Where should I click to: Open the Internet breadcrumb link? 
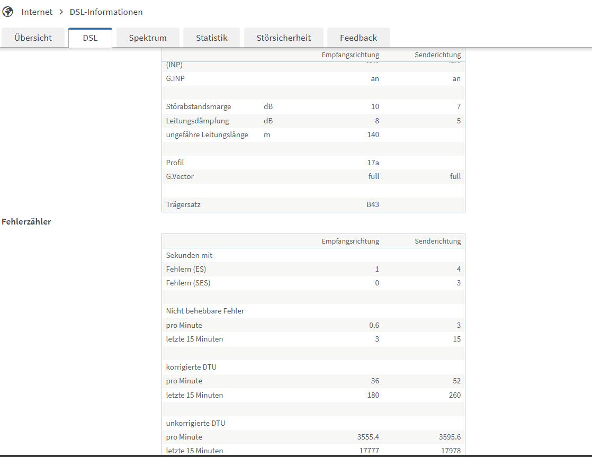pyautogui.click(x=37, y=12)
